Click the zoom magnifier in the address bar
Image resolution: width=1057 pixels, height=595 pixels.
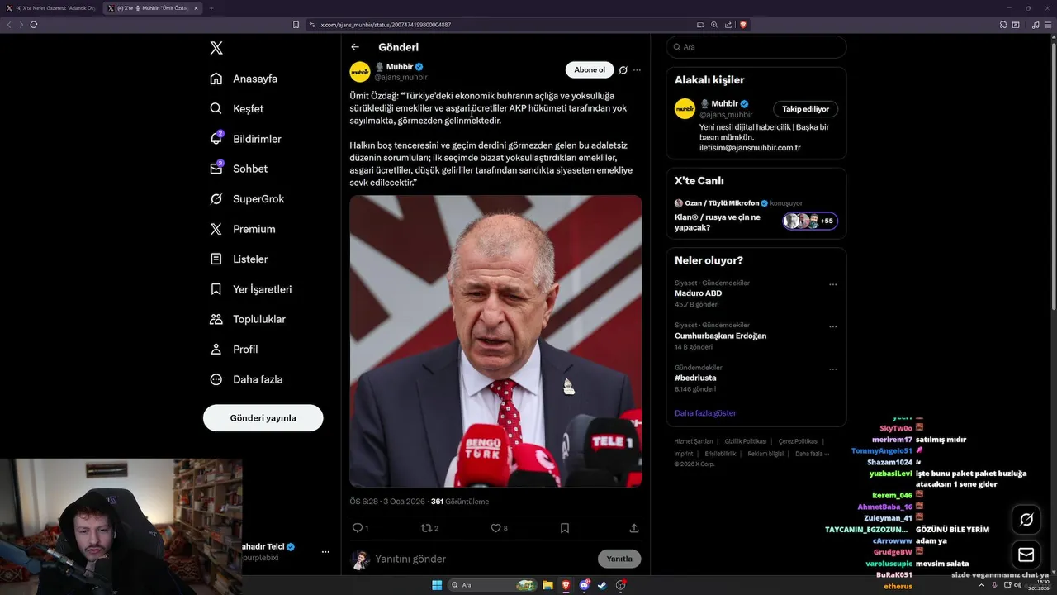coord(714,25)
